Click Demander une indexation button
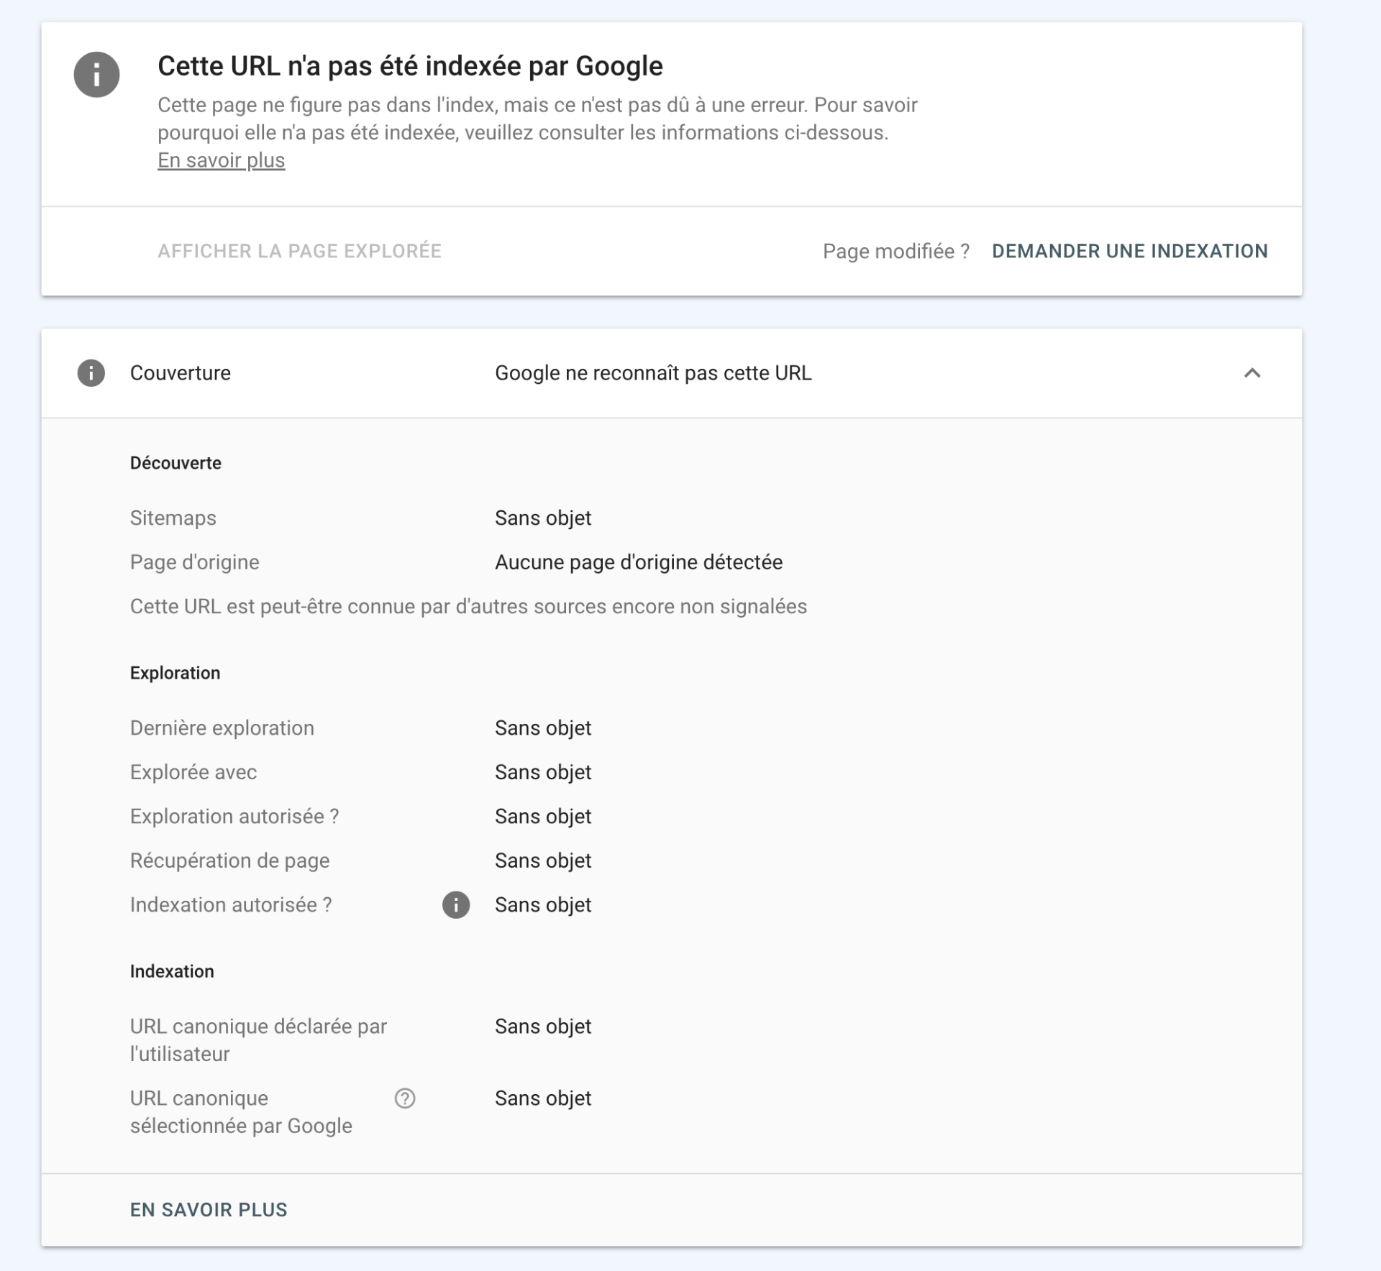 pyautogui.click(x=1129, y=251)
